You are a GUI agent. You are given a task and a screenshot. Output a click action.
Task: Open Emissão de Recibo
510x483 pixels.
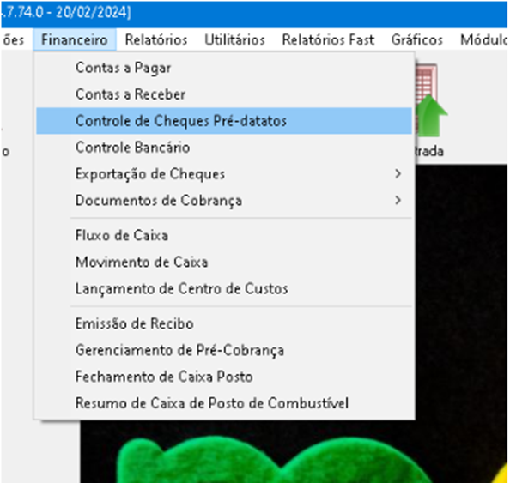224,323
